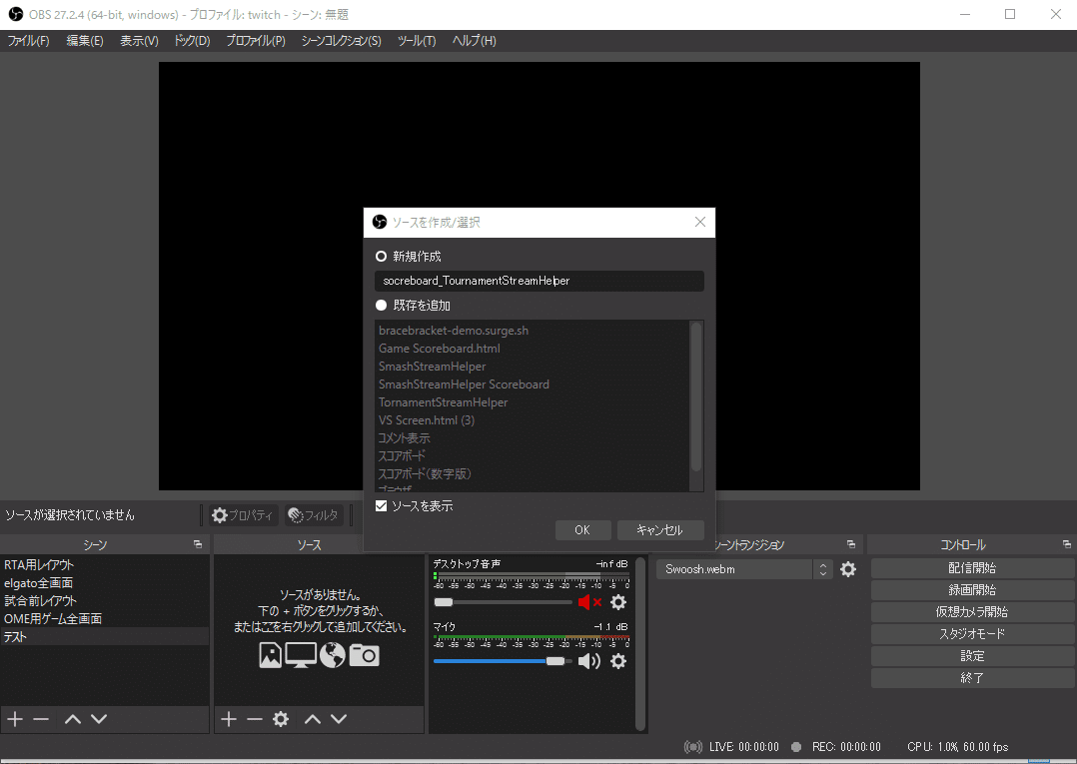
Task: Click VS Screen.html (3) in the list
Action: pyautogui.click(x=426, y=420)
